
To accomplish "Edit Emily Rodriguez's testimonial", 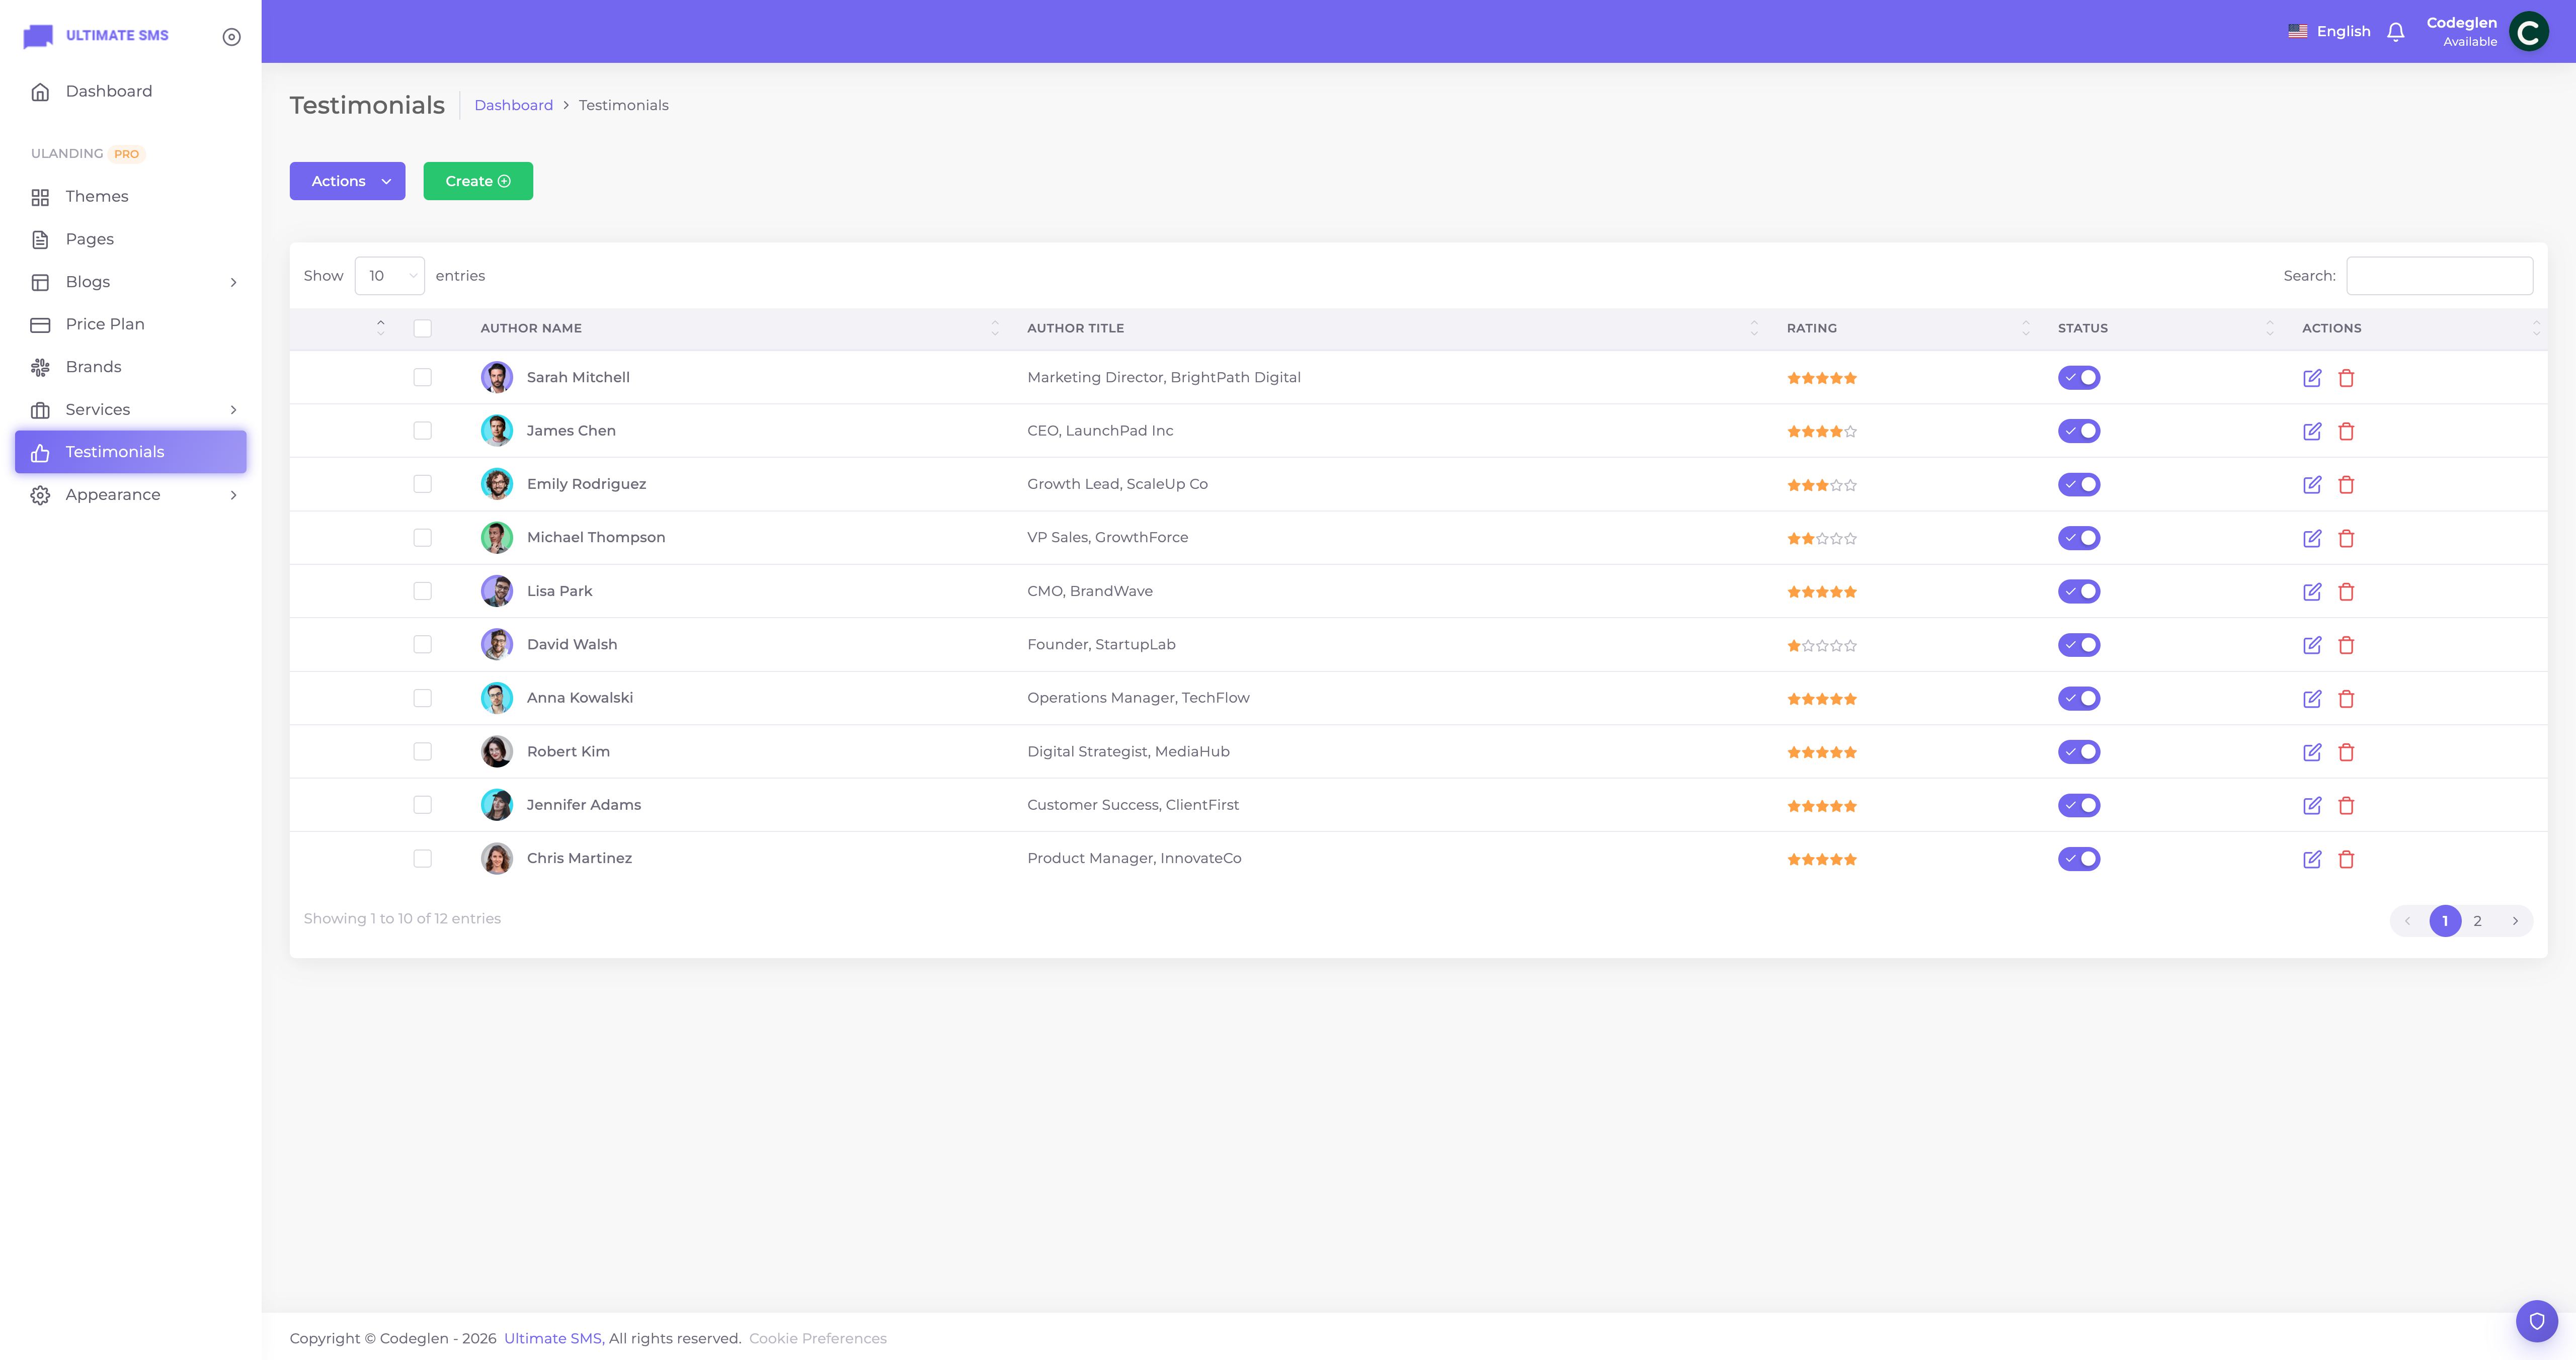I will coord(2312,485).
